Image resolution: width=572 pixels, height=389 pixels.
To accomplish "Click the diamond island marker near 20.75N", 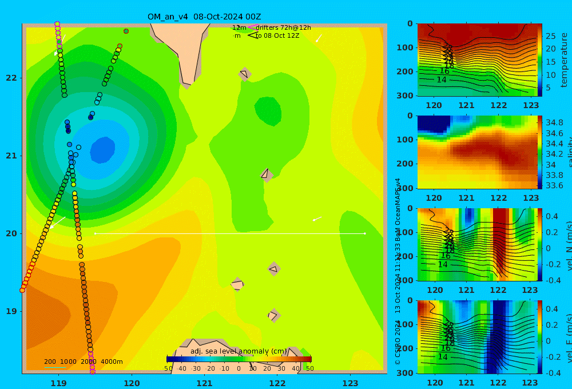I will pyautogui.click(x=267, y=174).
